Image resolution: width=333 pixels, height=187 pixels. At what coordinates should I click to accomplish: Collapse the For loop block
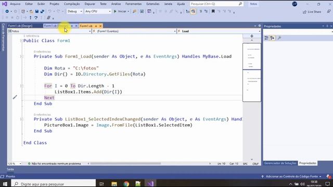[21, 86]
